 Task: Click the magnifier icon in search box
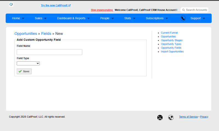183,10
